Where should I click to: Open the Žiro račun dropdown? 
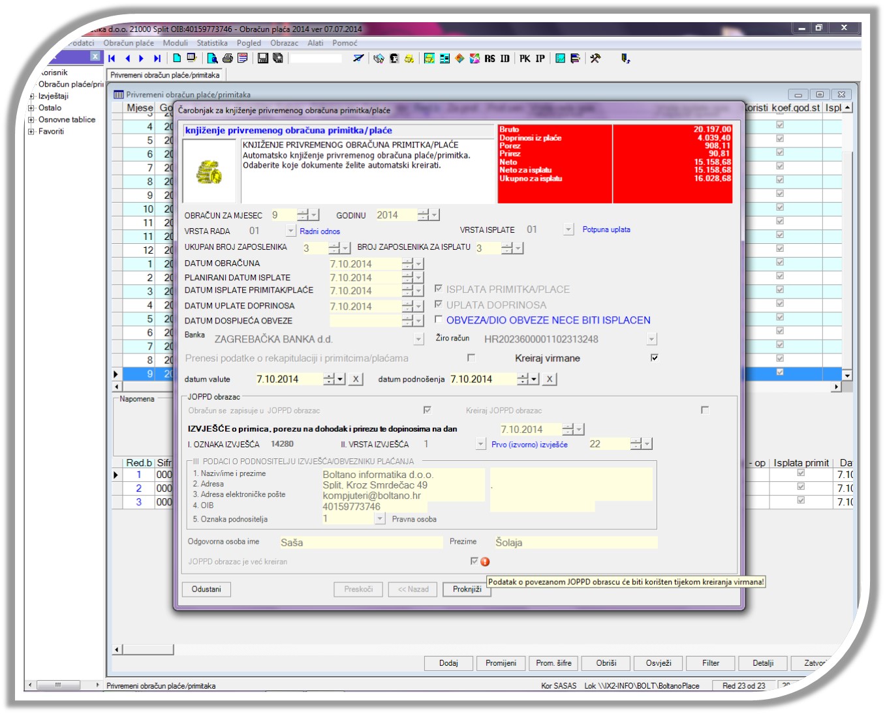tap(651, 339)
